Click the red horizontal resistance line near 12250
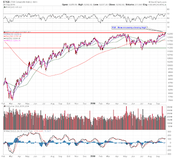176x158 pixels. click(84, 32)
